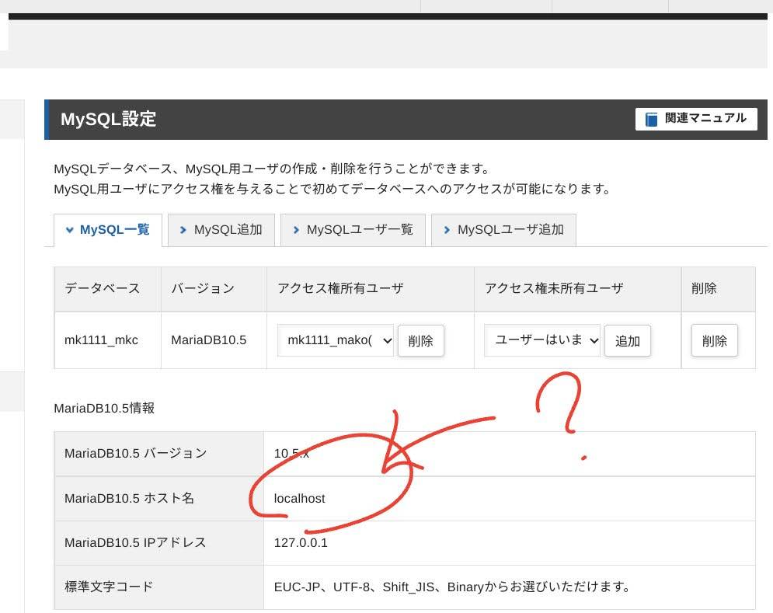Click 削除 next to the mk1111_mako user
773x613 pixels.
[x=420, y=341]
